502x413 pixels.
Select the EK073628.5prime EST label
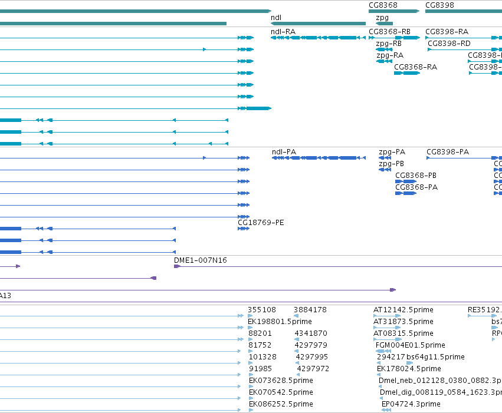(x=281, y=381)
